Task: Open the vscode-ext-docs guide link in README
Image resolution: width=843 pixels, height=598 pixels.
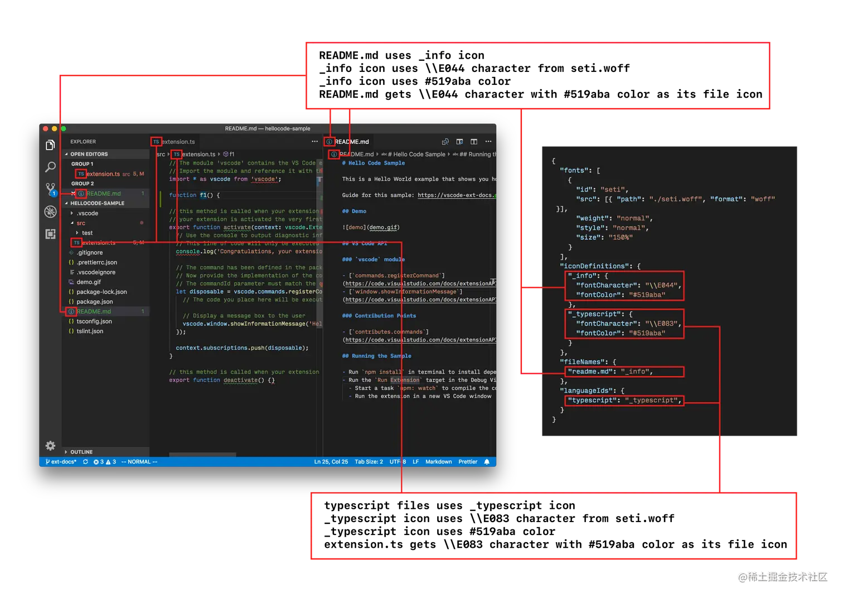Action: pos(456,195)
